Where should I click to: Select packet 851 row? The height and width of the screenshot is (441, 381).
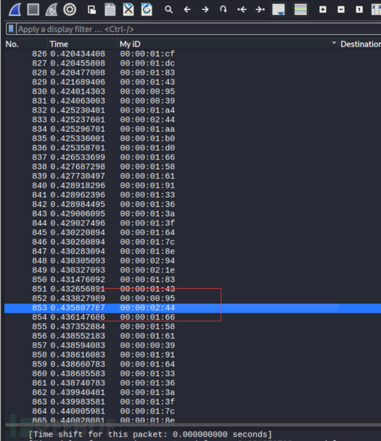[x=193, y=289]
